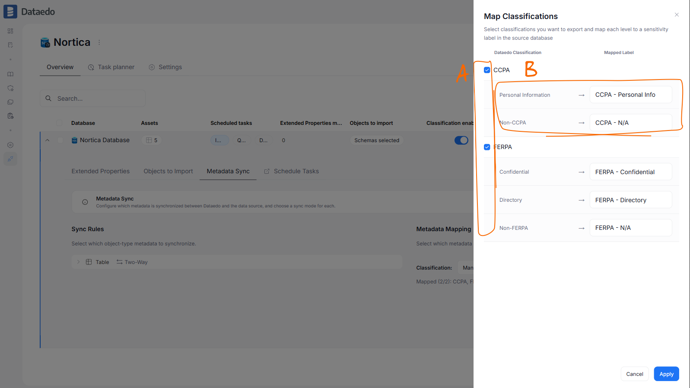Click the Apply button
Screen dimensions: 690x388
[x=666, y=374]
